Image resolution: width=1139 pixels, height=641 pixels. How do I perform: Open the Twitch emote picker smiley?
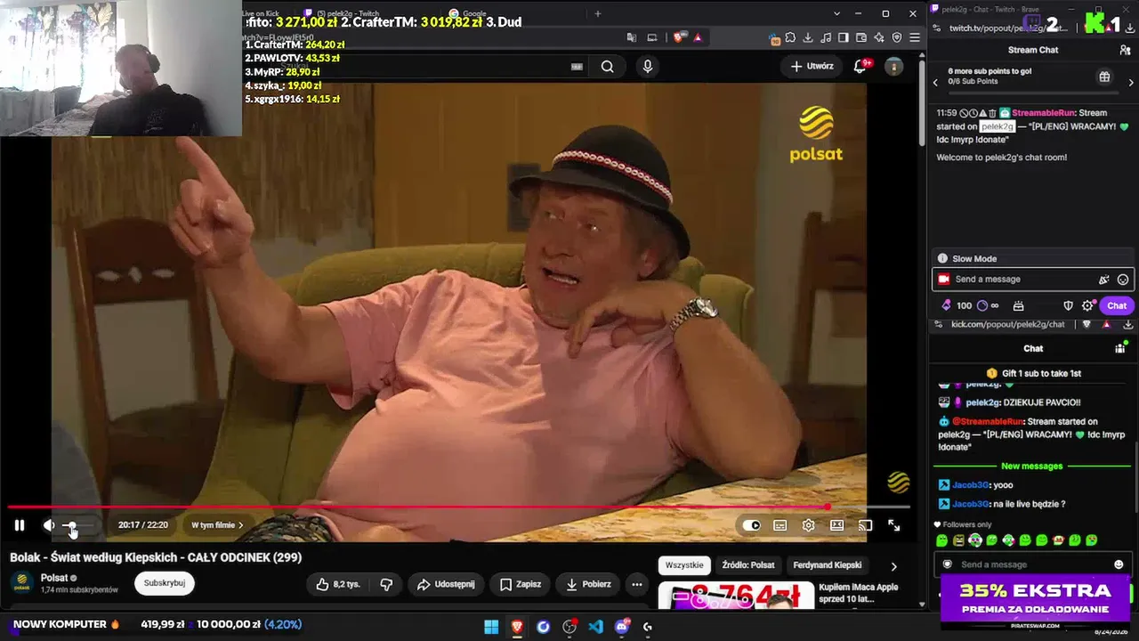point(1123,280)
